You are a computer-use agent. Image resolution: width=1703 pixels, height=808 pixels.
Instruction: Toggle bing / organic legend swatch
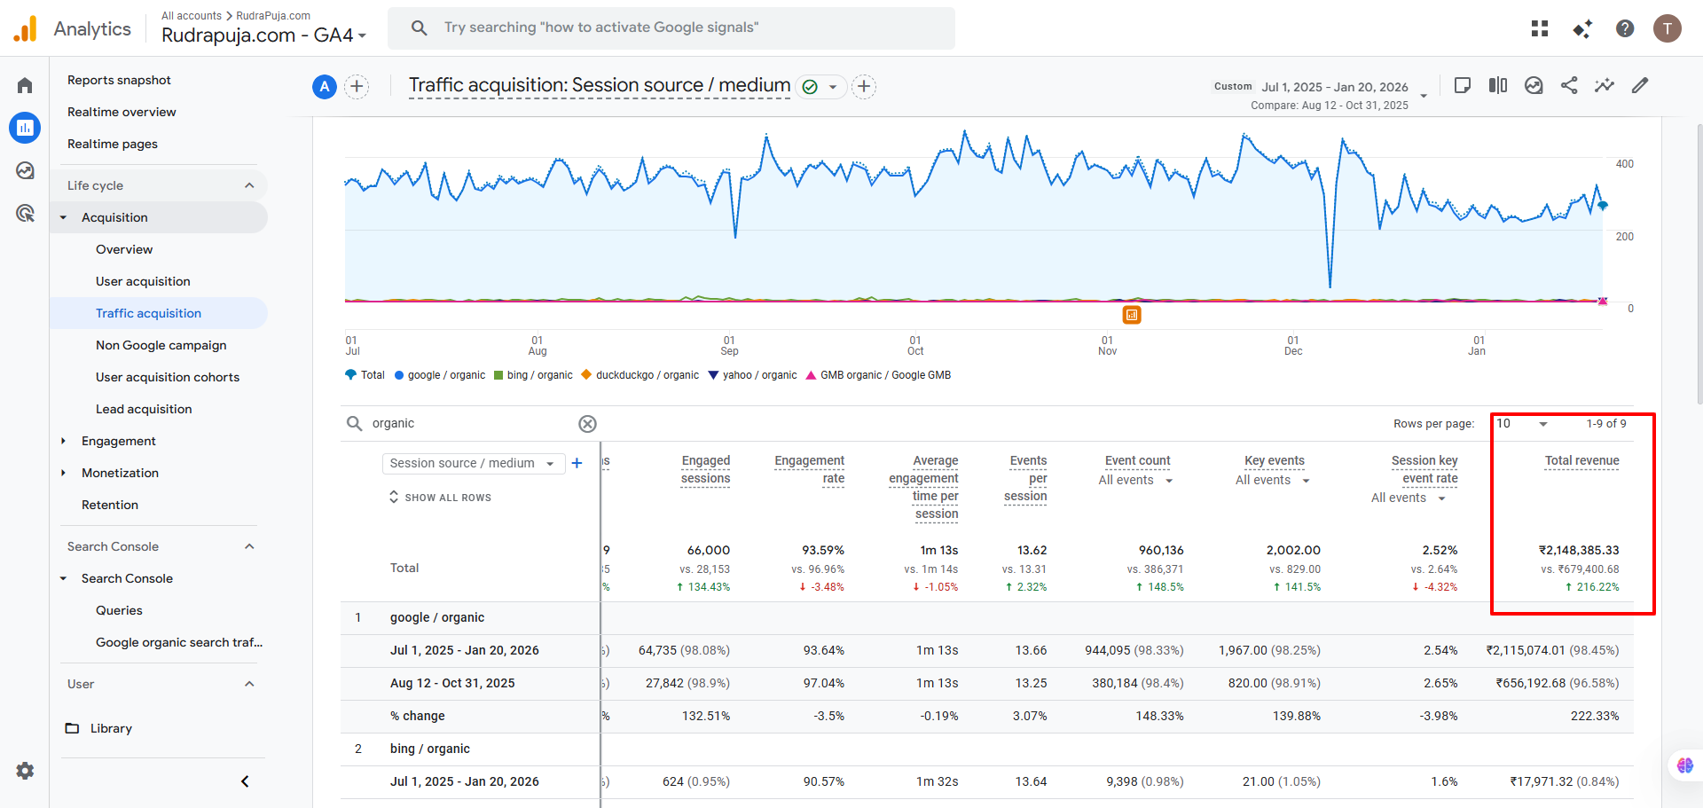pos(498,375)
